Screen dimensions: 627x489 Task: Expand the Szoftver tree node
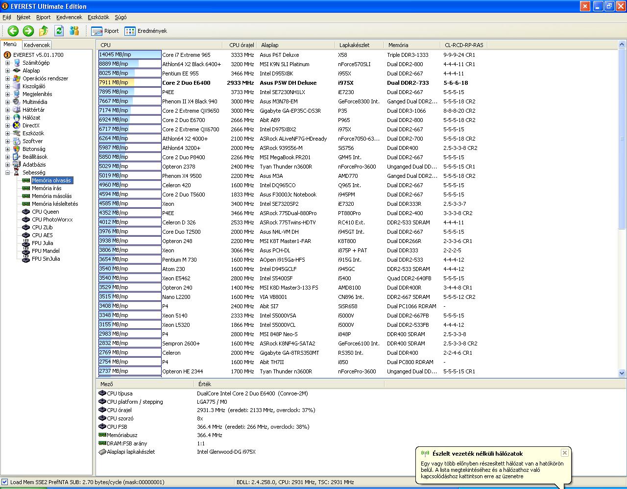coord(7,141)
